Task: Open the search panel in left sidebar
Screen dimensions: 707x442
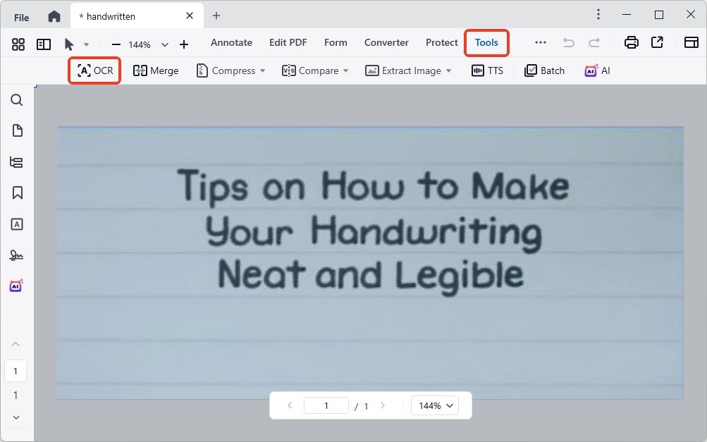Action: 17,100
